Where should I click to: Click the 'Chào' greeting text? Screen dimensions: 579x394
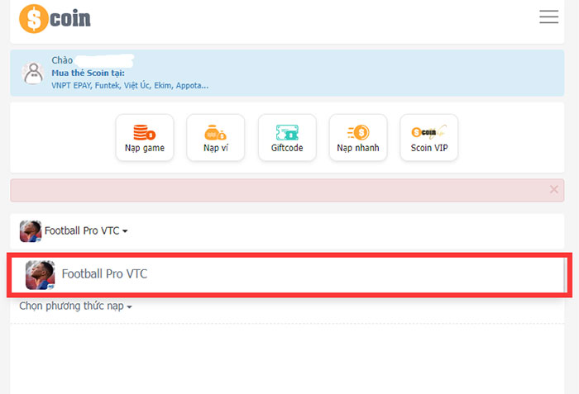62,60
